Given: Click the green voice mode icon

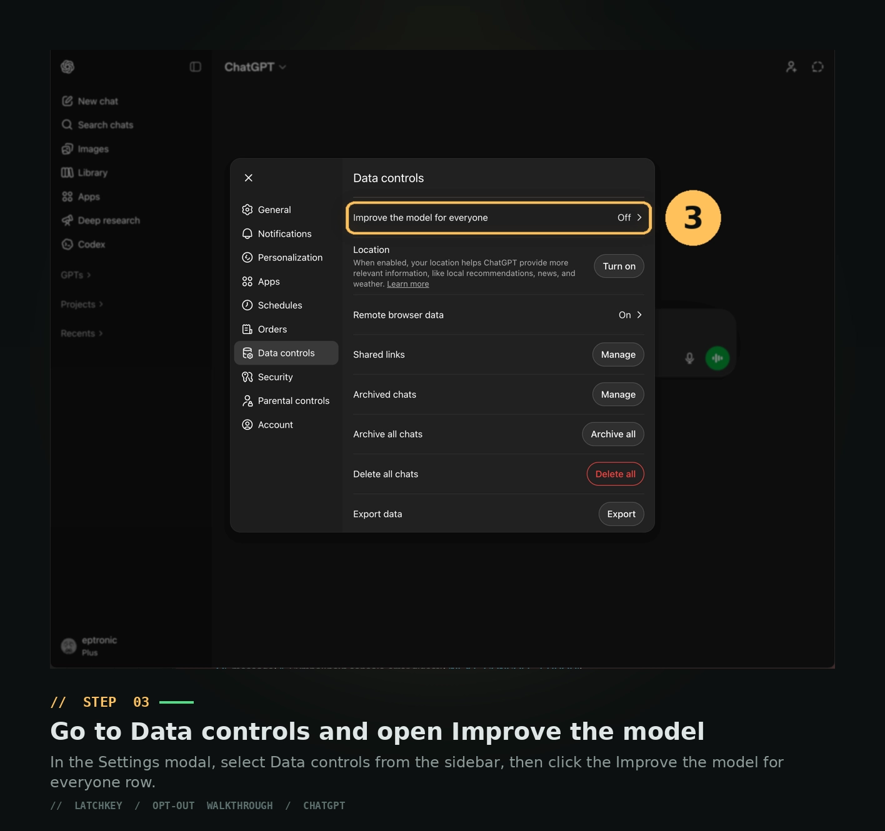Looking at the screenshot, I should pos(717,358).
